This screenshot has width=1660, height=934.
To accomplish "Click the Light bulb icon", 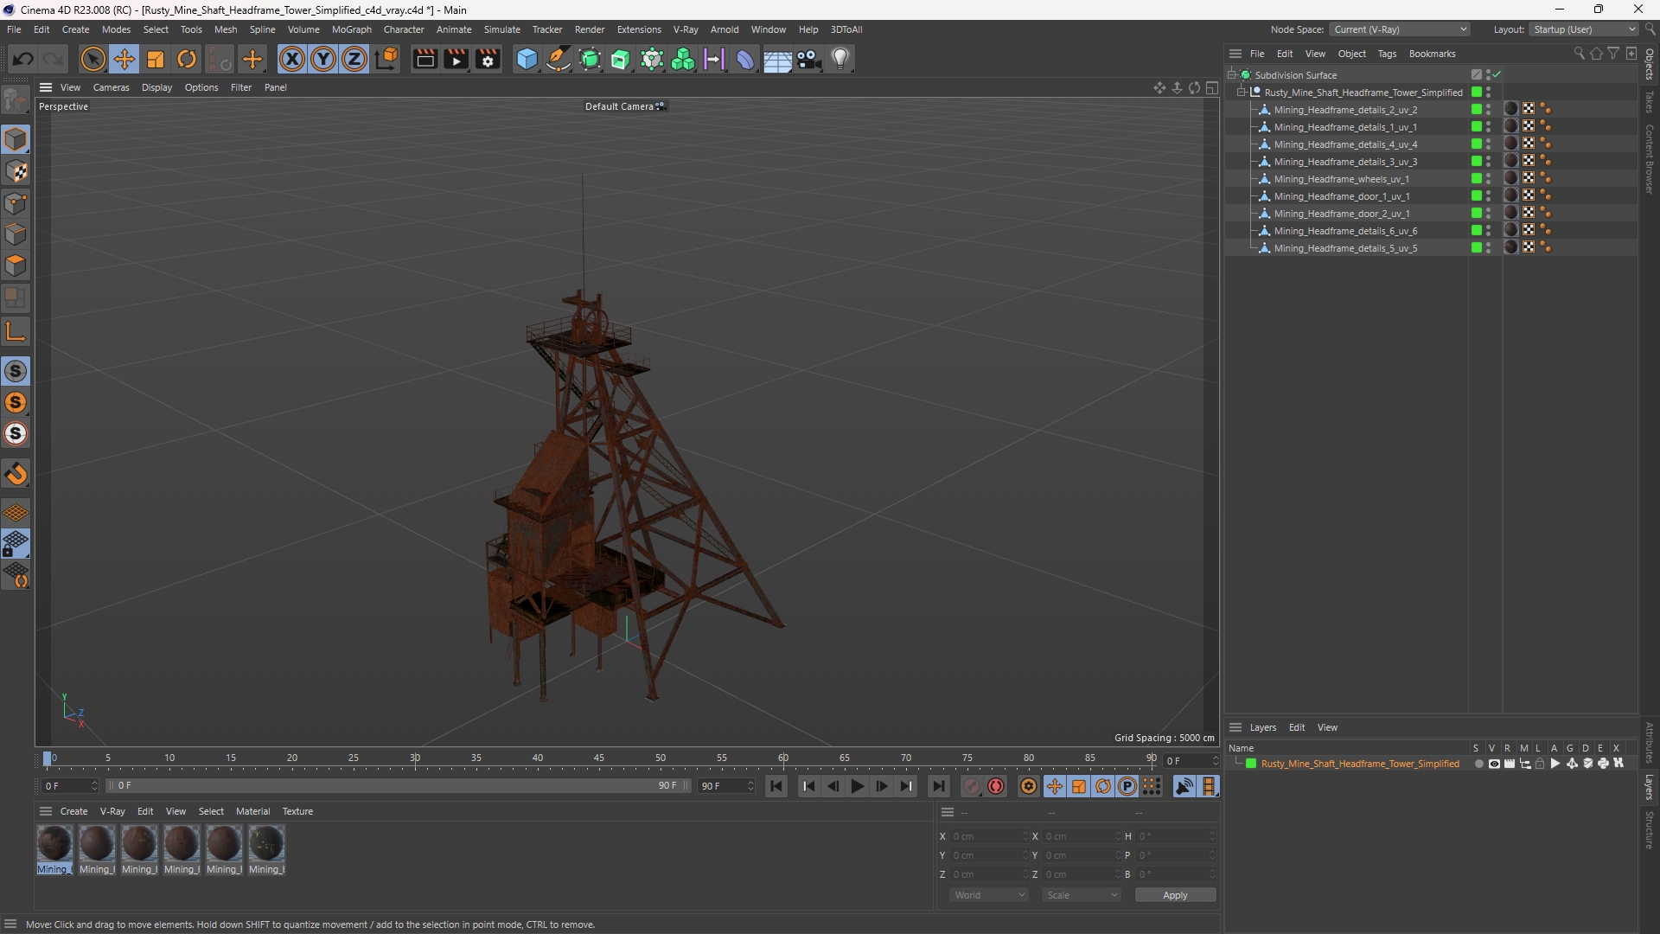I will [840, 59].
